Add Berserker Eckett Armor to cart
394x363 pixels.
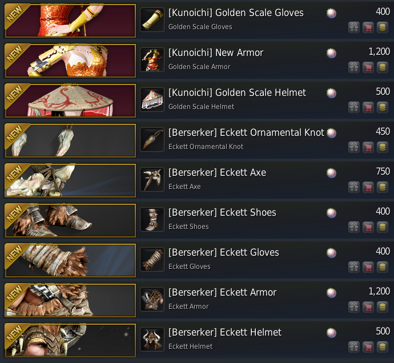coord(368,307)
